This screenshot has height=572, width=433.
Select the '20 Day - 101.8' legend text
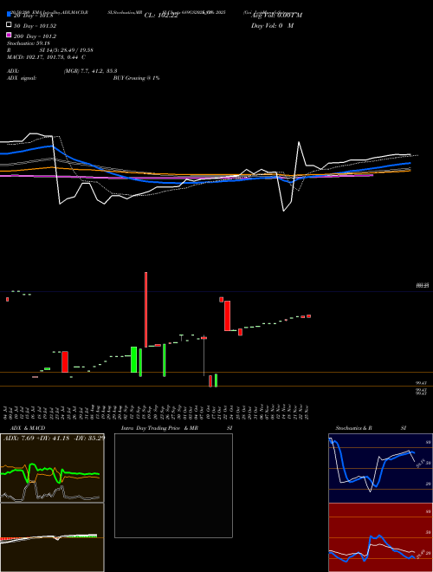click(34, 16)
